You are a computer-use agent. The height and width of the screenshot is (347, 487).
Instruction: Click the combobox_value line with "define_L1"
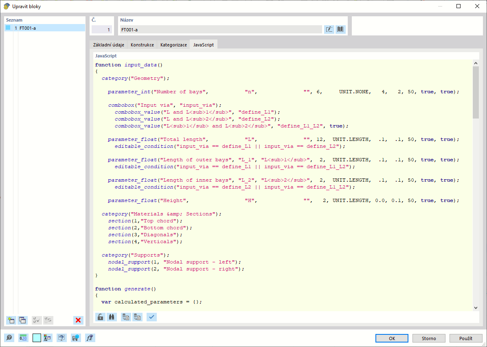[197, 112]
